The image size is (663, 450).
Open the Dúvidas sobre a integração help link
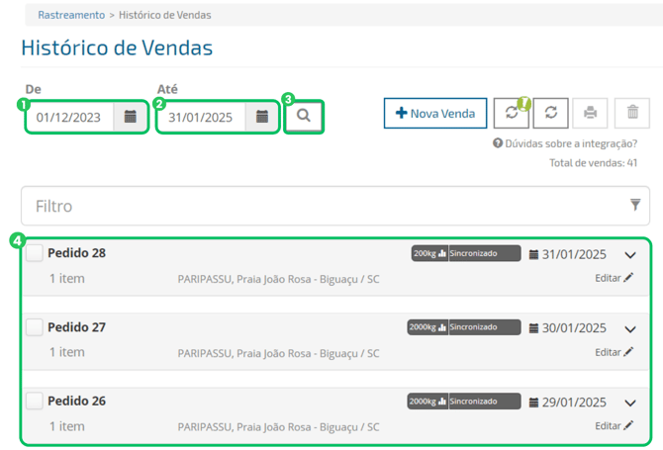(x=570, y=143)
